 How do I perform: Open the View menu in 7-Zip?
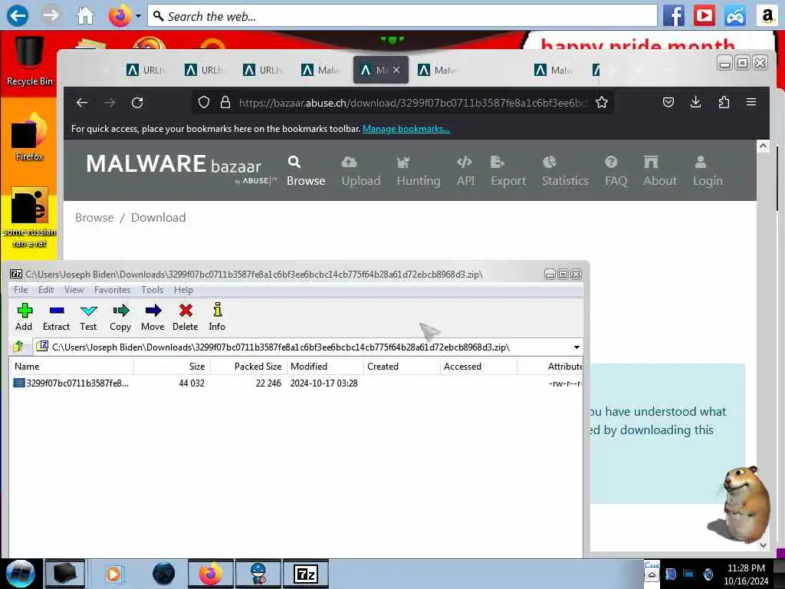[74, 290]
